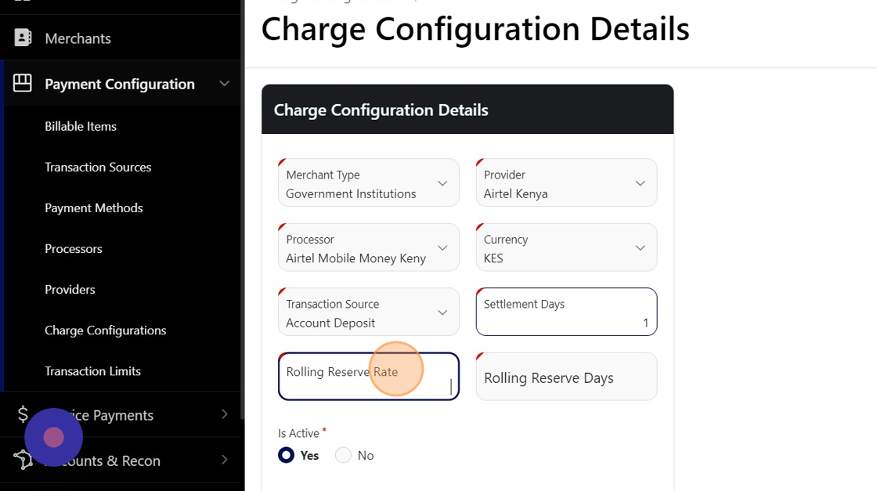
Task: Expand the Accounts & Recon submenu chevron
Action: tap(224, 460)
